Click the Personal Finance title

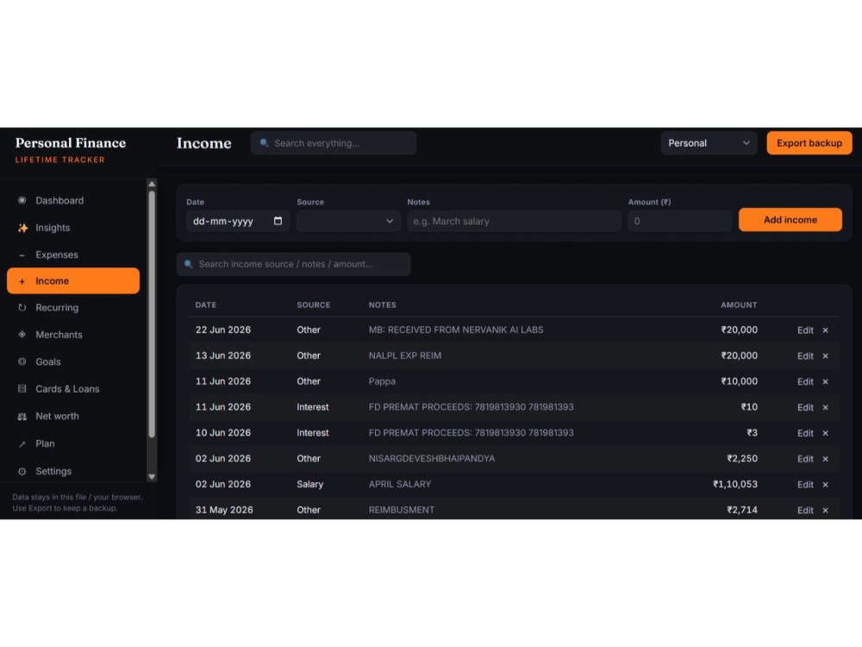pyautogui.click(x=71, y=143)
